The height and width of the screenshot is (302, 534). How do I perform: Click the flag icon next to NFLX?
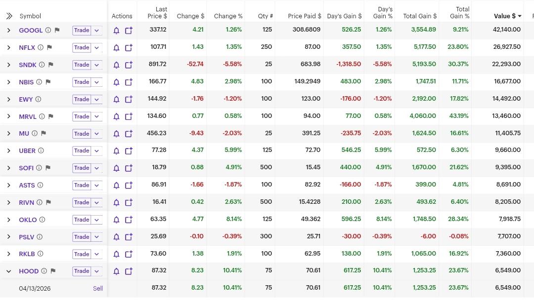[49, 48]
